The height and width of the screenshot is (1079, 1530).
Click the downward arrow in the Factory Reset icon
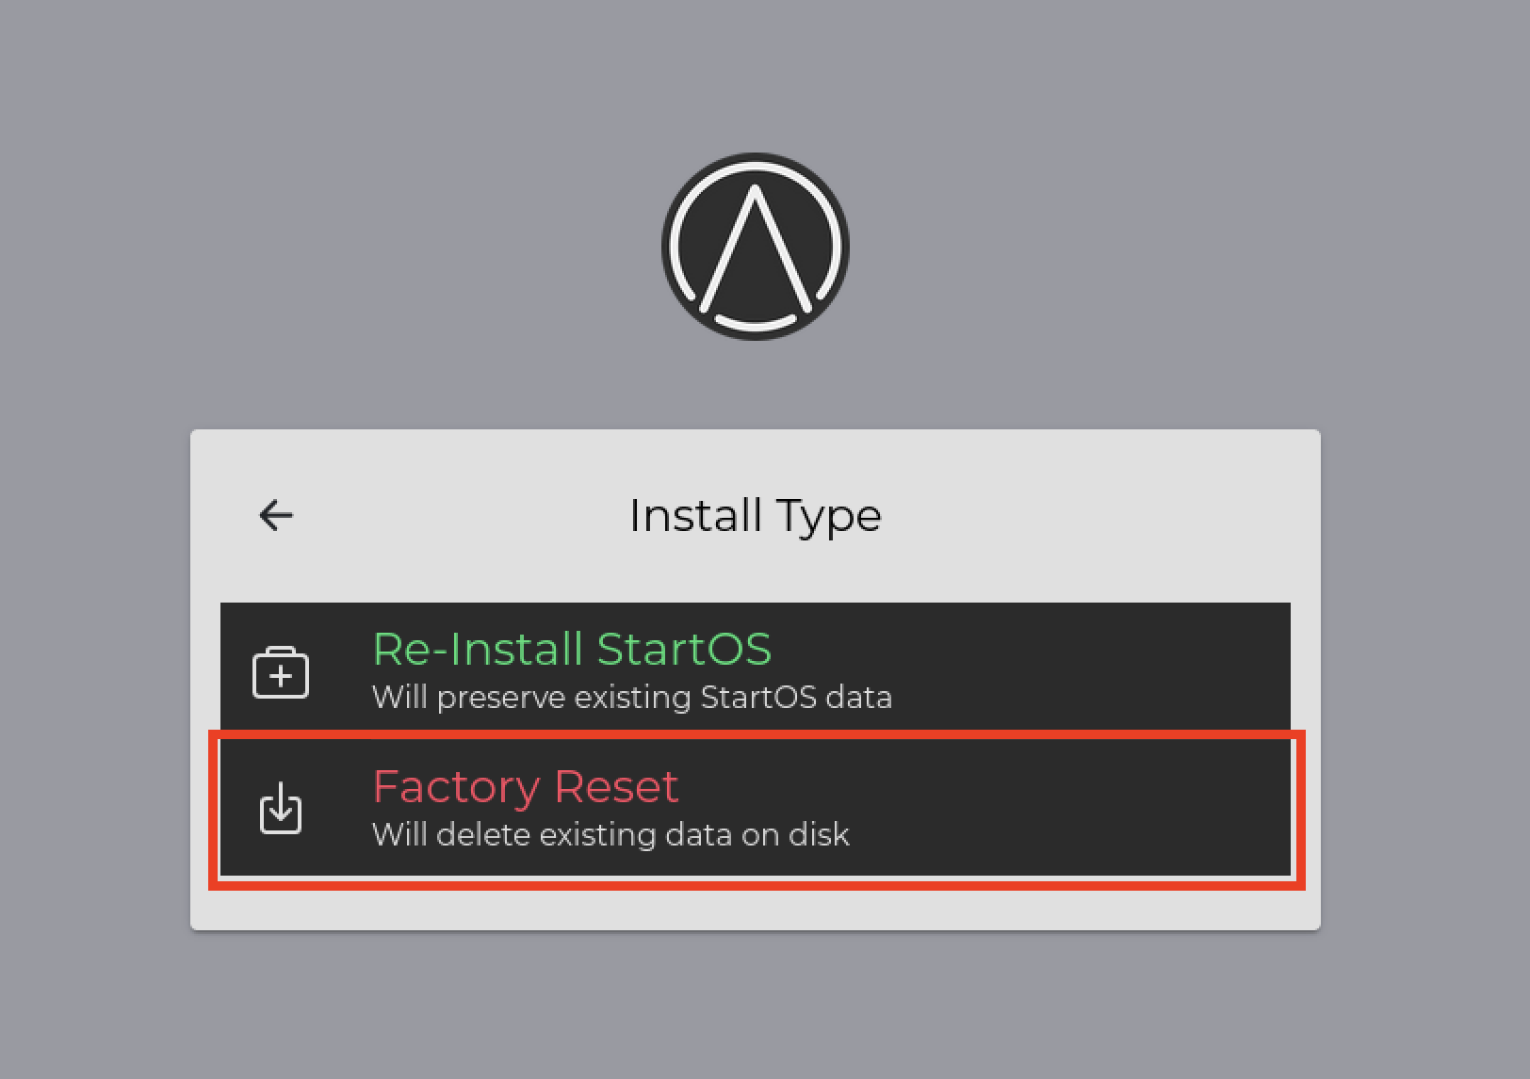tap(281, 805)
